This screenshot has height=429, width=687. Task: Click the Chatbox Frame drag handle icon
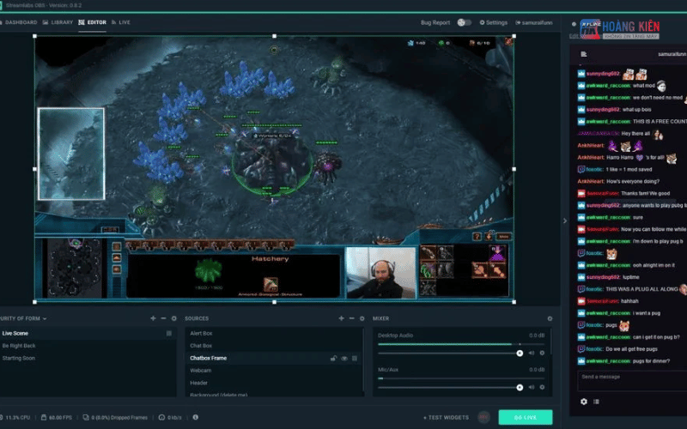coord(355,358)
